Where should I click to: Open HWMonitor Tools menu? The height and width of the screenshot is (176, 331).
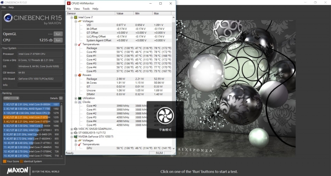click(86, 9)
